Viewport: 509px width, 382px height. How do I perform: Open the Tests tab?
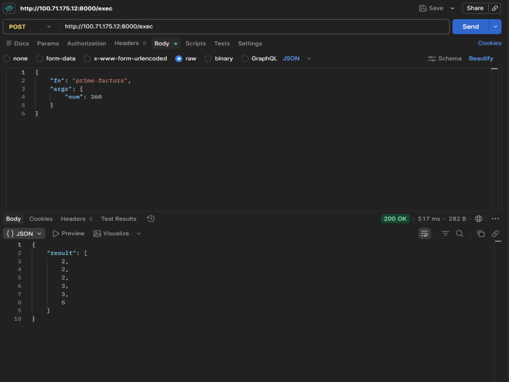coord(222,43)
